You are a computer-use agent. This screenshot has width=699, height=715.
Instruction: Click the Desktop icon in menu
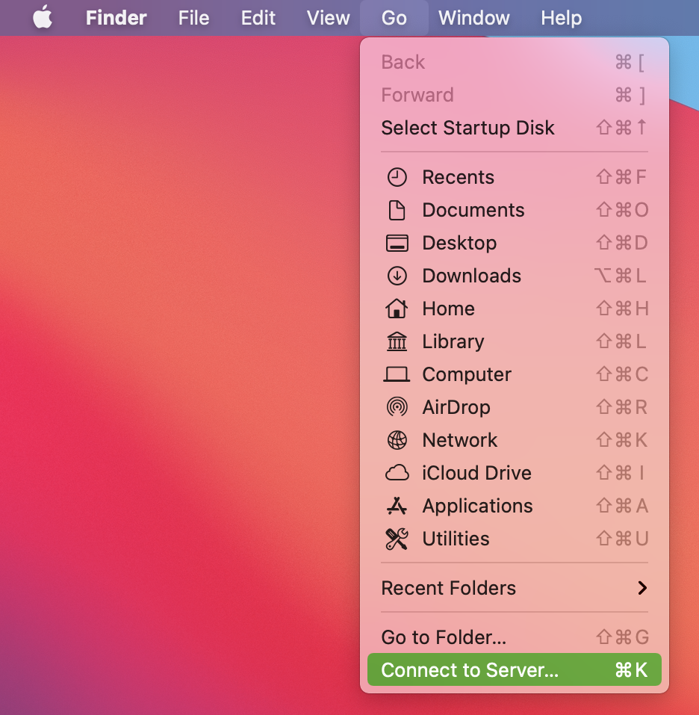(397, 243)
